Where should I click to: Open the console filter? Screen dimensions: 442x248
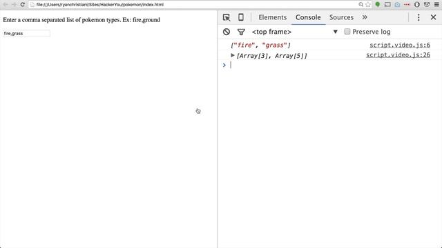point(241,32)
